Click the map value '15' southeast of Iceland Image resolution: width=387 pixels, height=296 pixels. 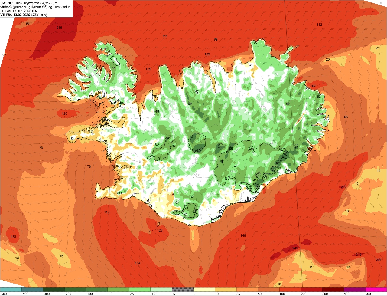coord(356,184)
